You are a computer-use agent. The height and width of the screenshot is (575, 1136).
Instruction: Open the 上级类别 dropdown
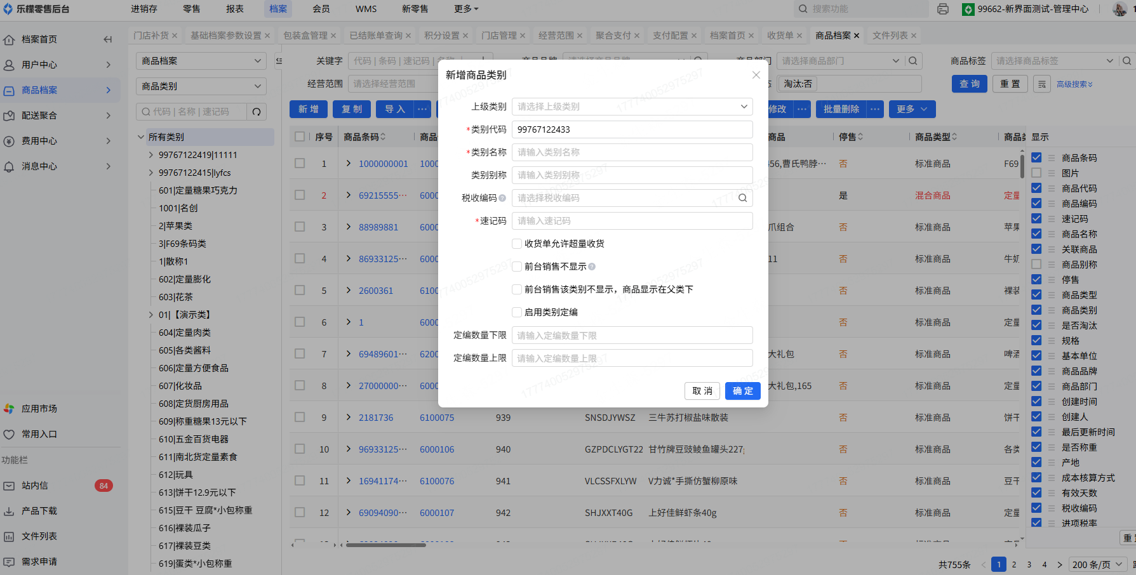tap(632, 107)
